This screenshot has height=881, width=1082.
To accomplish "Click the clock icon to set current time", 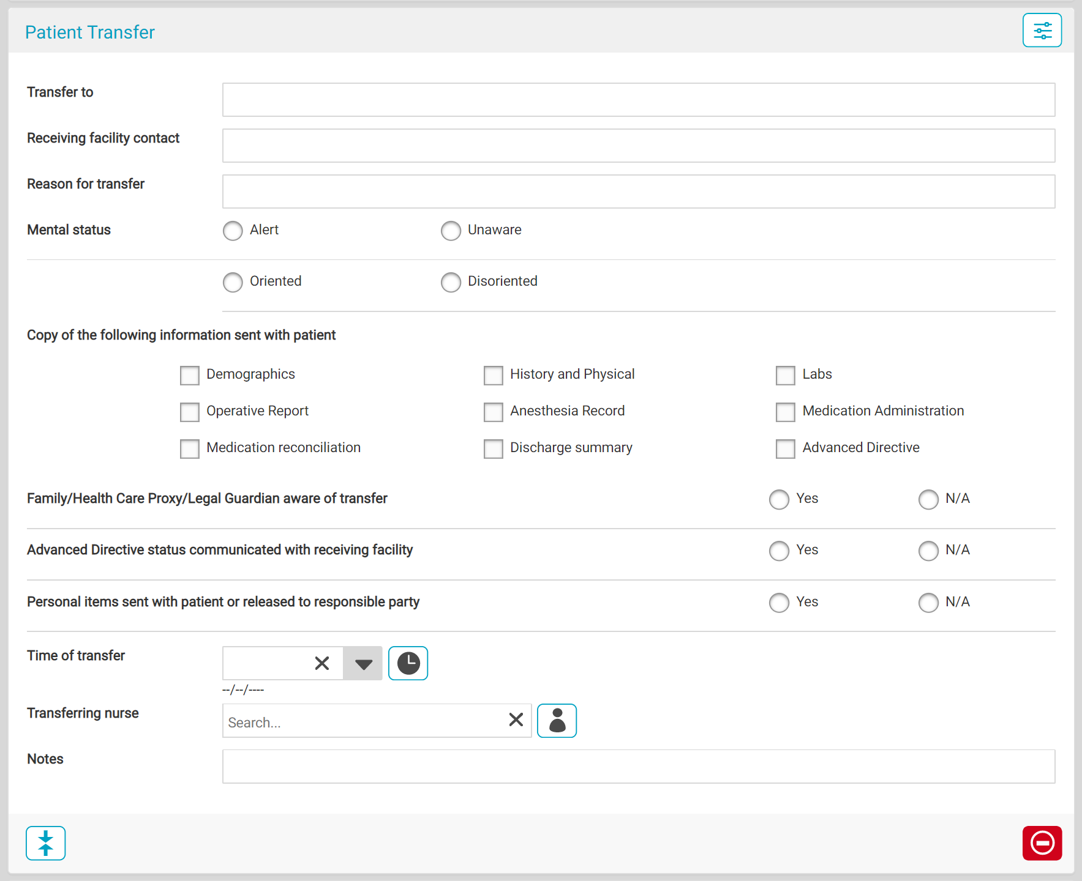I will point(408,663).
